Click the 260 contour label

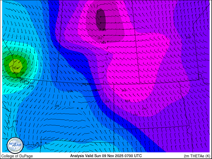click(x=104, y=30)
